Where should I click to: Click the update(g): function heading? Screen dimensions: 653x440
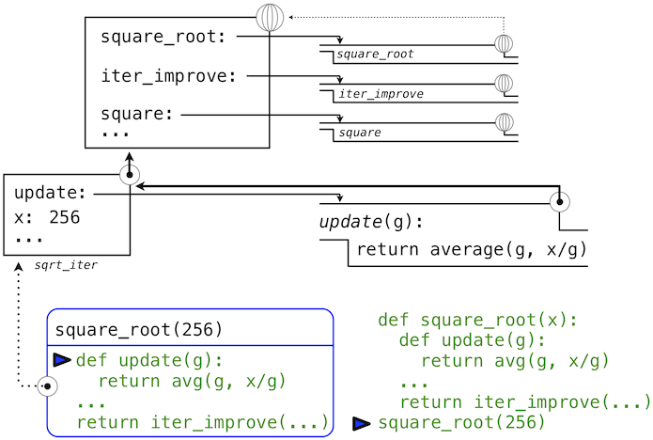[371, 223]
